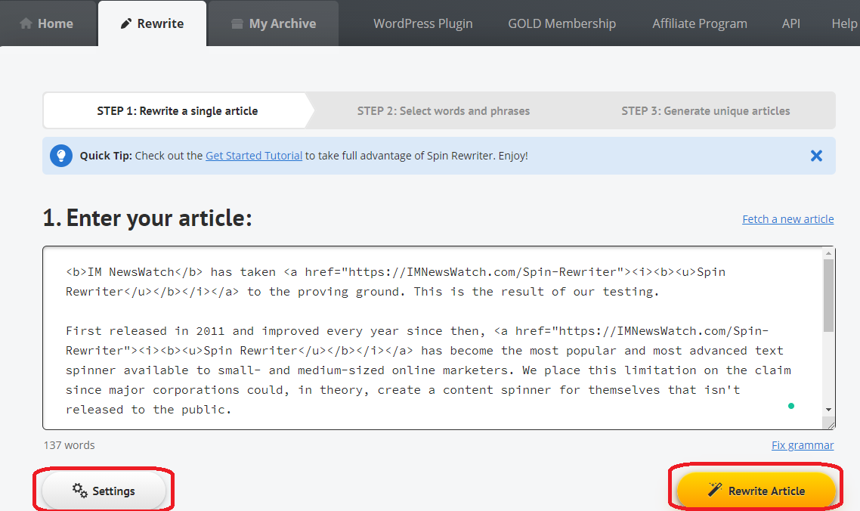Click the Fix grammar link
Image resolution: width=860 pixels, height=511 pixels.
click(x=803, y=445)
